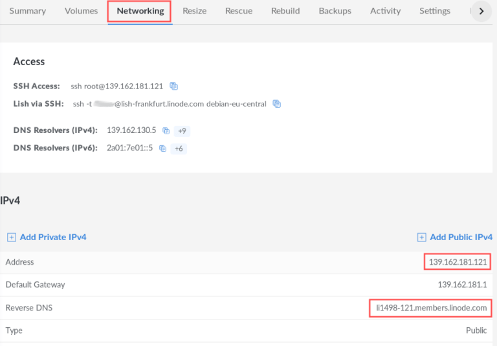497x346 pixels.
Task: Go to the Resize tab
Action: 195,11
